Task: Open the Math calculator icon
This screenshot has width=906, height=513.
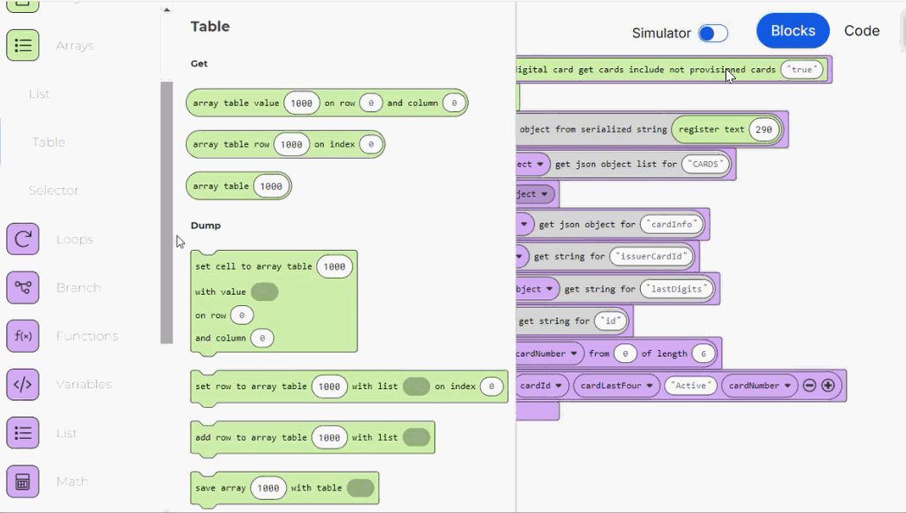Action: click(x=22, y=481)
